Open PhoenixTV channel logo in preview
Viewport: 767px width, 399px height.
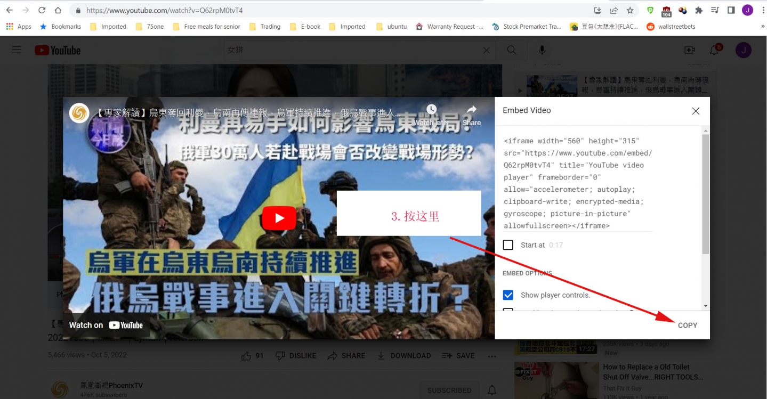coord(79,113)
